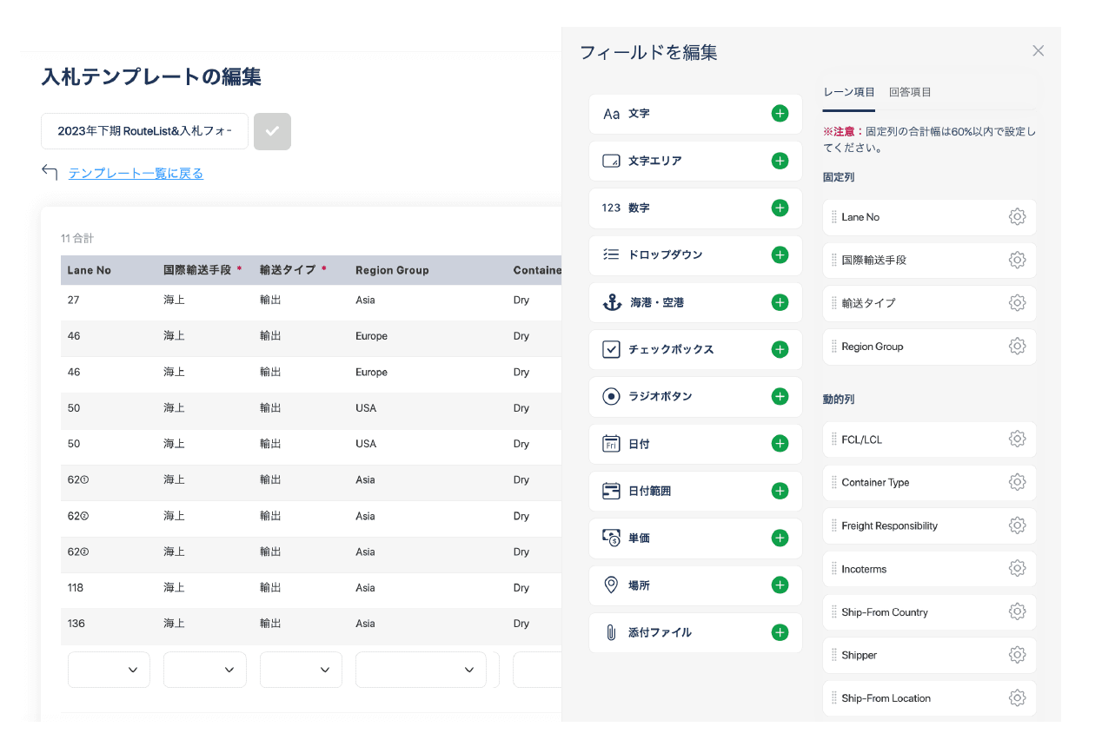
Task: Click the drag handle for FCL/LCL
Action: pyautogui.click(x=833, y=439)
